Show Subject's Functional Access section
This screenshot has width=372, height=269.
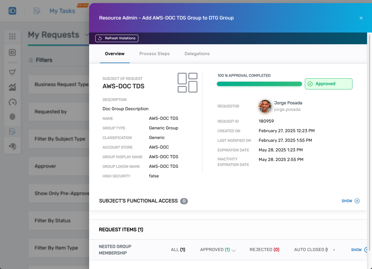point(350,201)
